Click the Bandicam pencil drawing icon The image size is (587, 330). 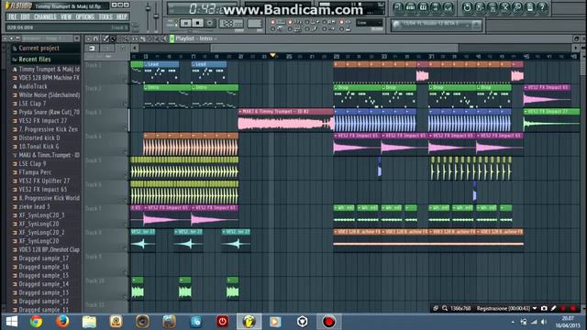click(553, 308)
